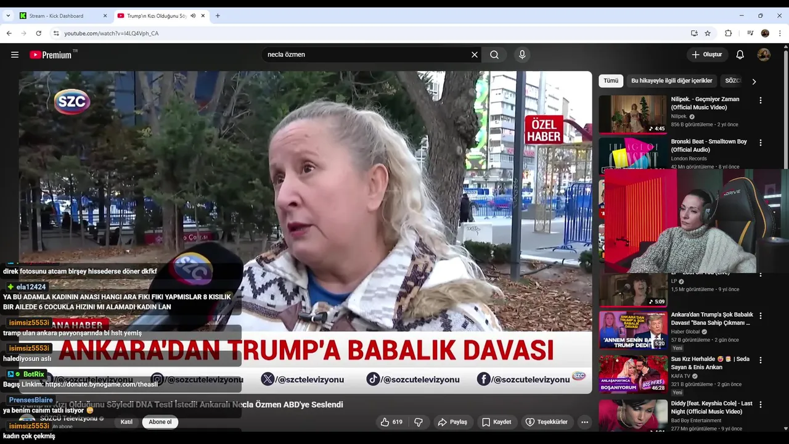The height and width of the screenshot is (444, 789).
Task: Open Haber Global channel name
Action: (687, 331)
